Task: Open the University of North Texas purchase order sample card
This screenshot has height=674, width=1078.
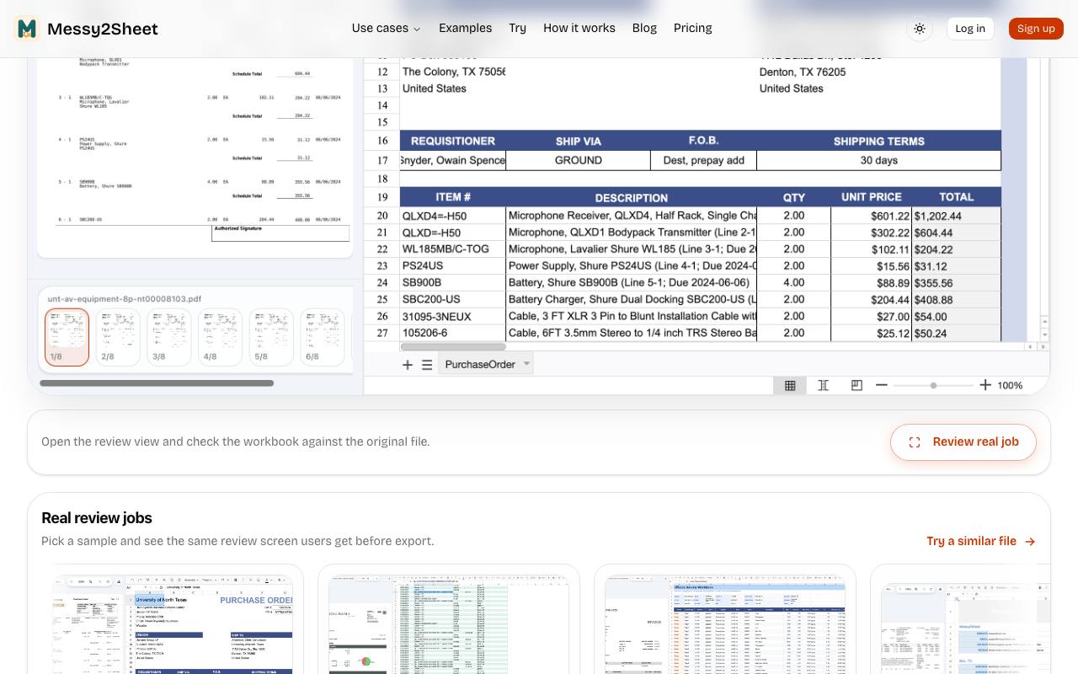Action: tap(172, 619)
